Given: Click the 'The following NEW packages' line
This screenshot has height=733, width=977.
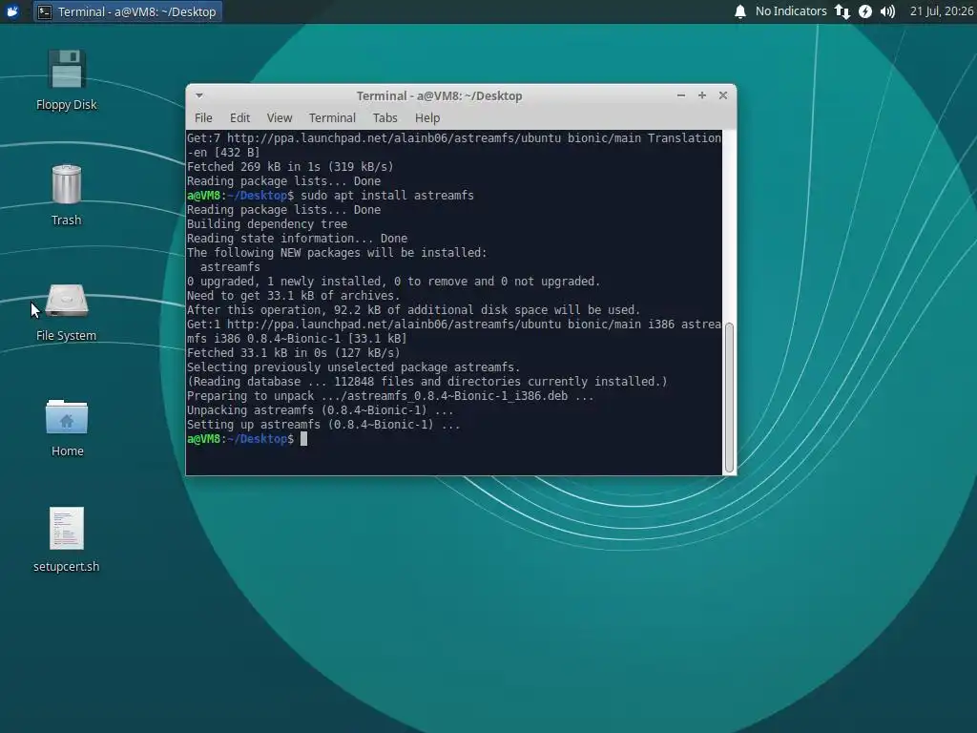Looking at the screenshot, I should [337, 253].
